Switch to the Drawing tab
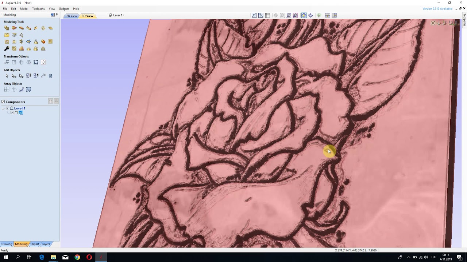467x262 pixels. point(7,244)
